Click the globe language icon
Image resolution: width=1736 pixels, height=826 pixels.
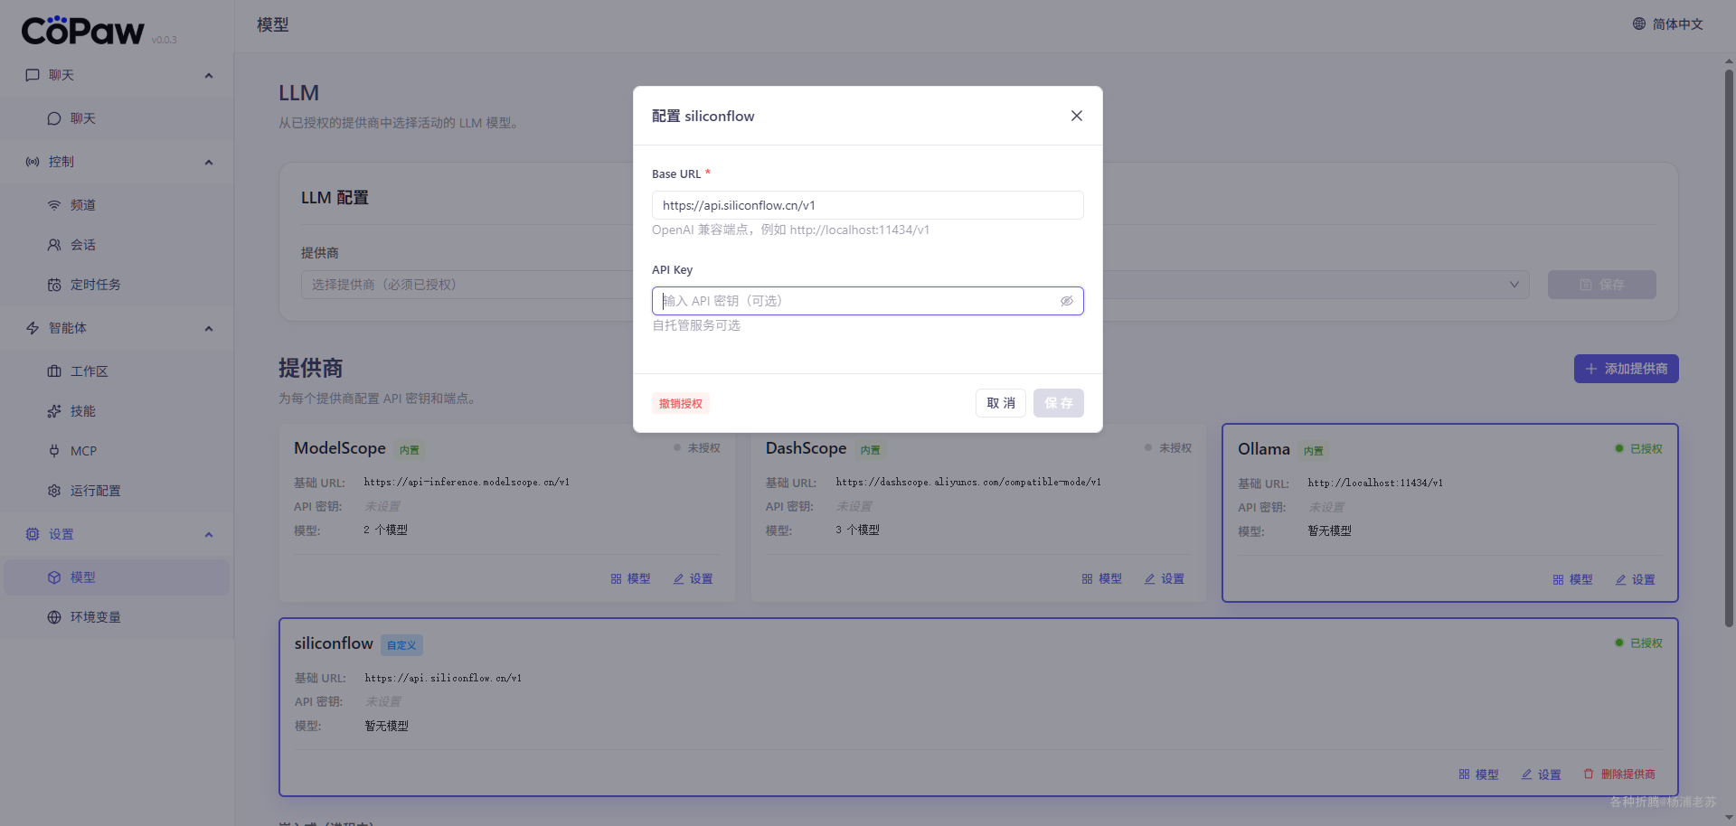click(1638, 24)
